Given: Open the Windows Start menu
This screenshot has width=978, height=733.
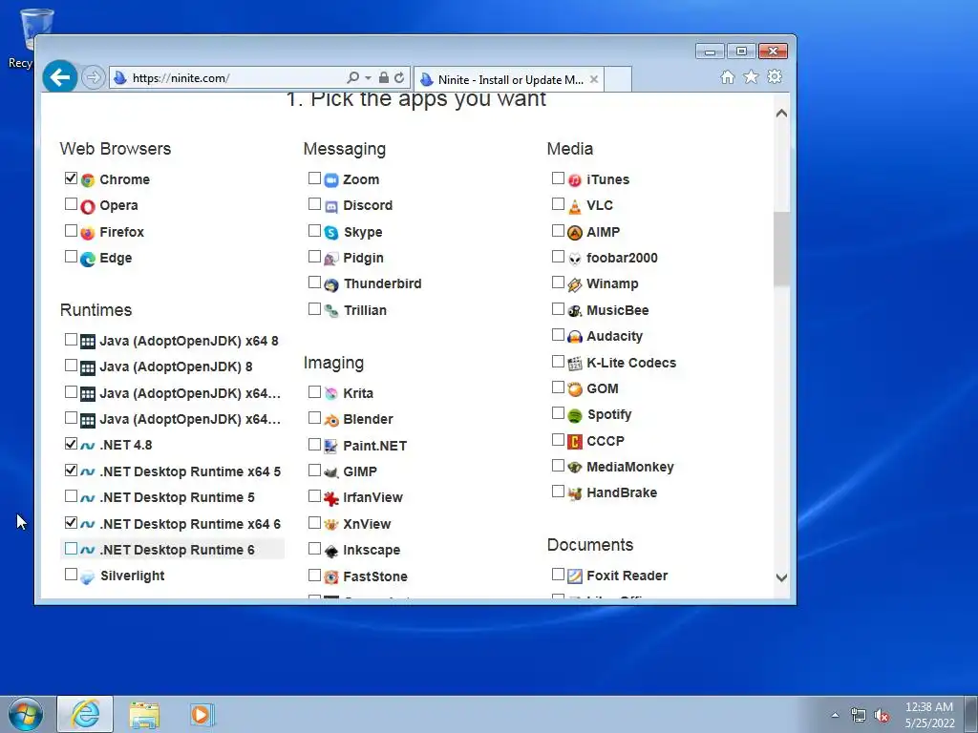Looking at the screenshot, I should [x=26, y=714].
